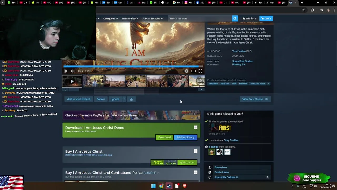Add the demo to Library

click(x=185, y=137)
